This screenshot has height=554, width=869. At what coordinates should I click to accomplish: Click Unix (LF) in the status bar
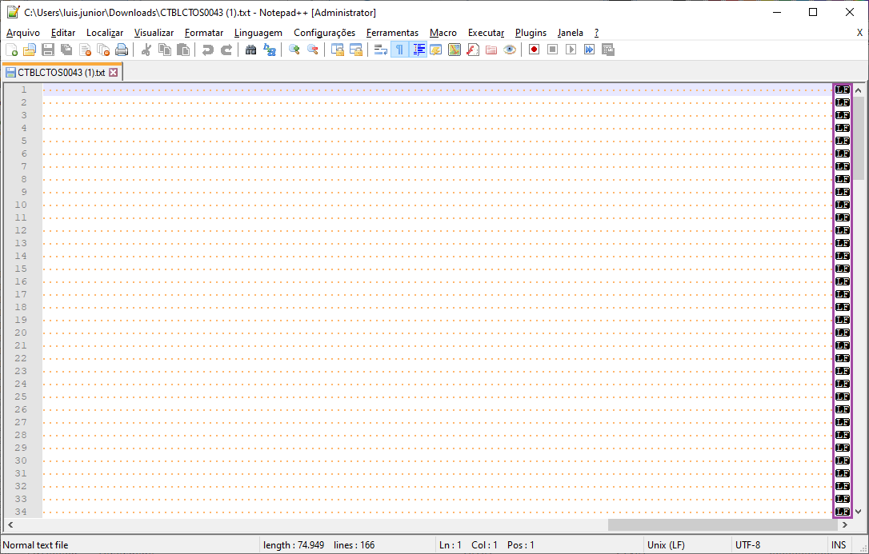pyautogui.click(x=667, y=545)
